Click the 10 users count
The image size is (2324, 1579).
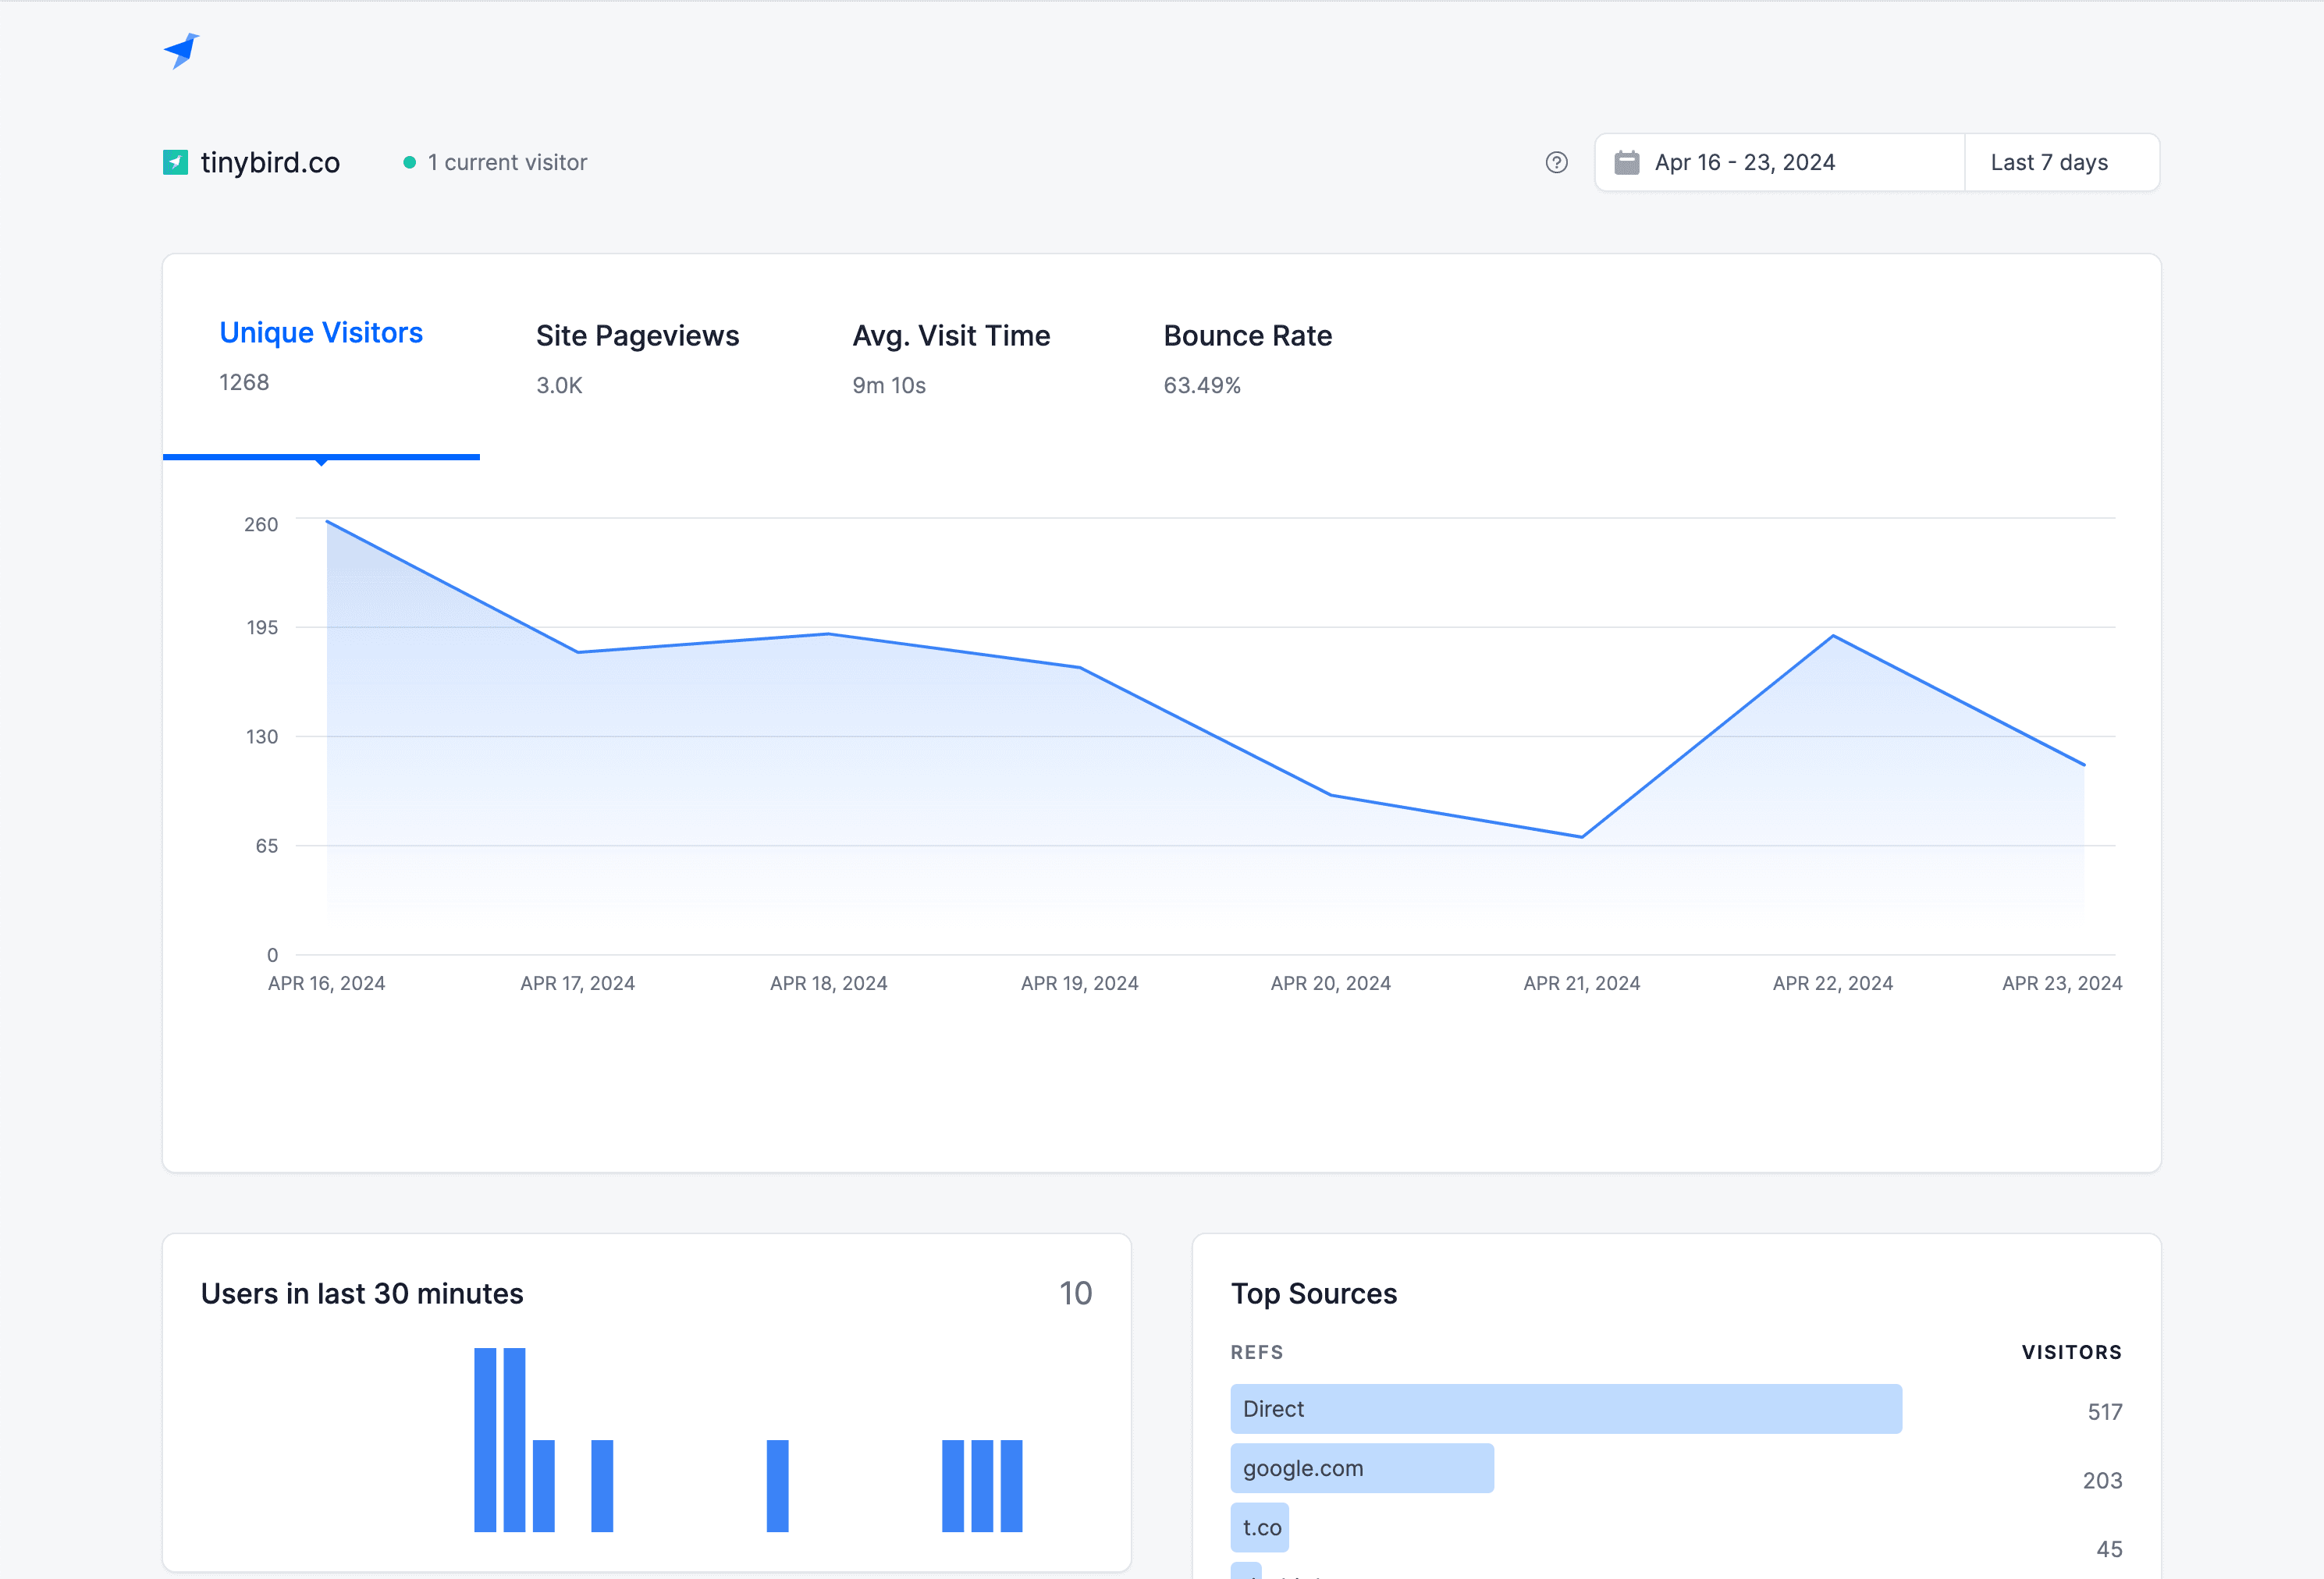[1075, 1293]
